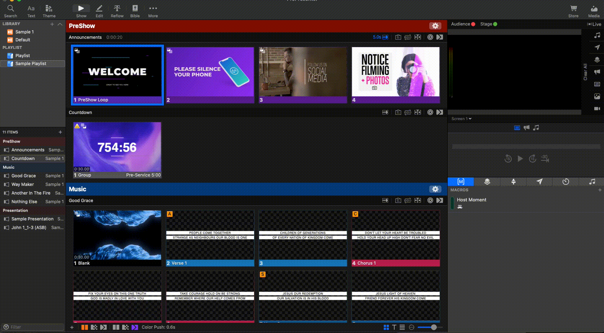Clear the messages layer
Viewport: 604px width, 333px height.
coord(597,47)
